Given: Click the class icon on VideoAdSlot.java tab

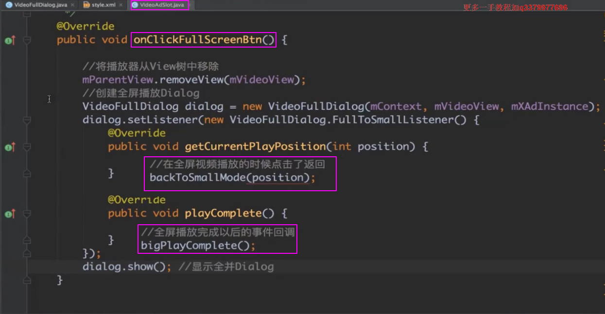Looking at the screenshot, I should [x=135, y=5].
